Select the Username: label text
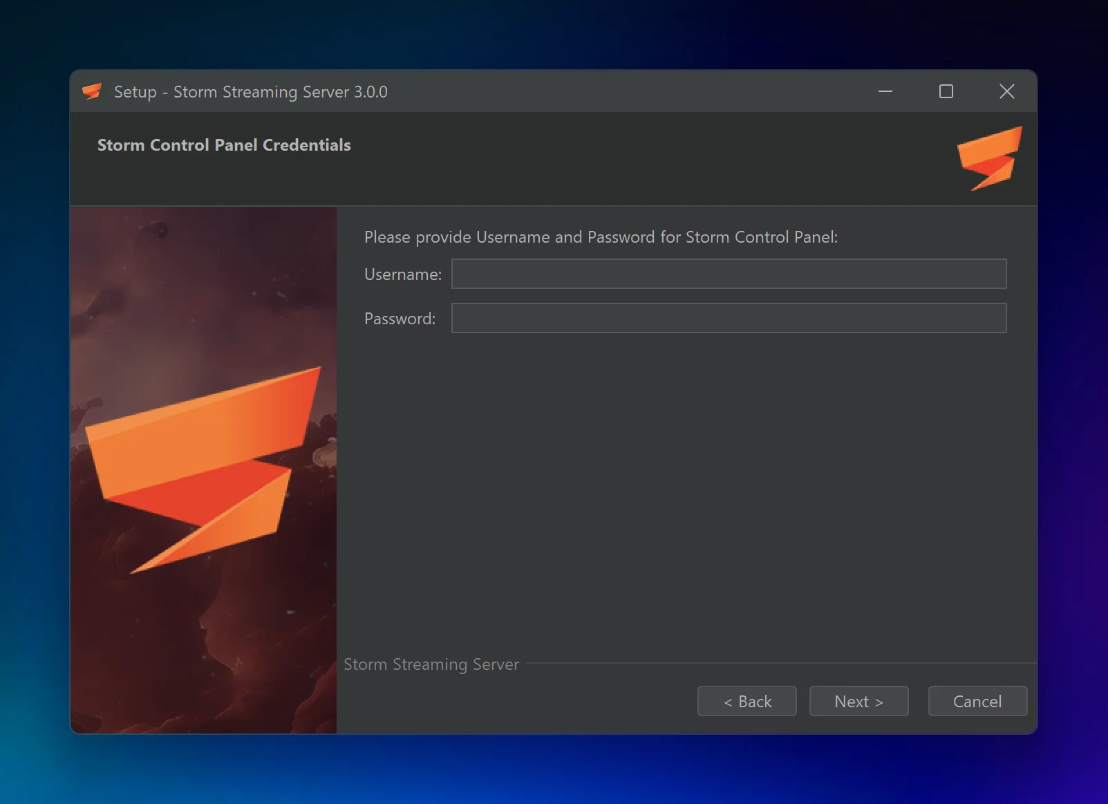The height and width of the screenshot is (804, 1108). pos(402,274)
